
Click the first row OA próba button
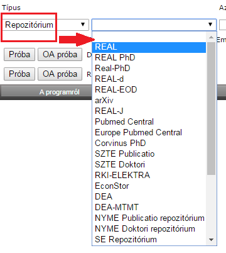point(60,55)
